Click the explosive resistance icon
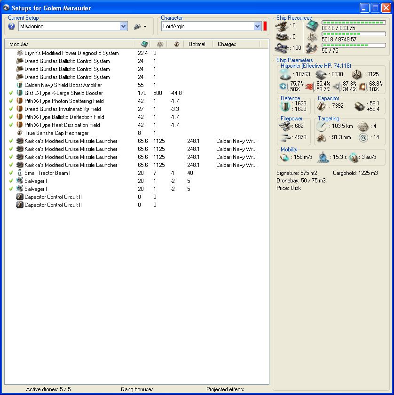 point(363,87)
